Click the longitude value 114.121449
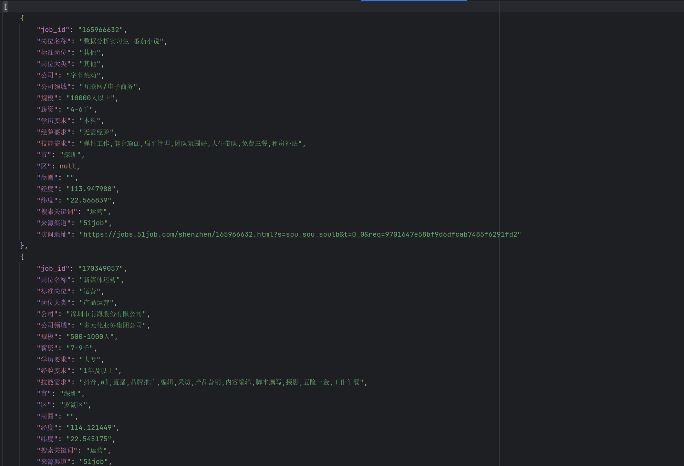Screen dimensions: 684x466 (91, 427)
